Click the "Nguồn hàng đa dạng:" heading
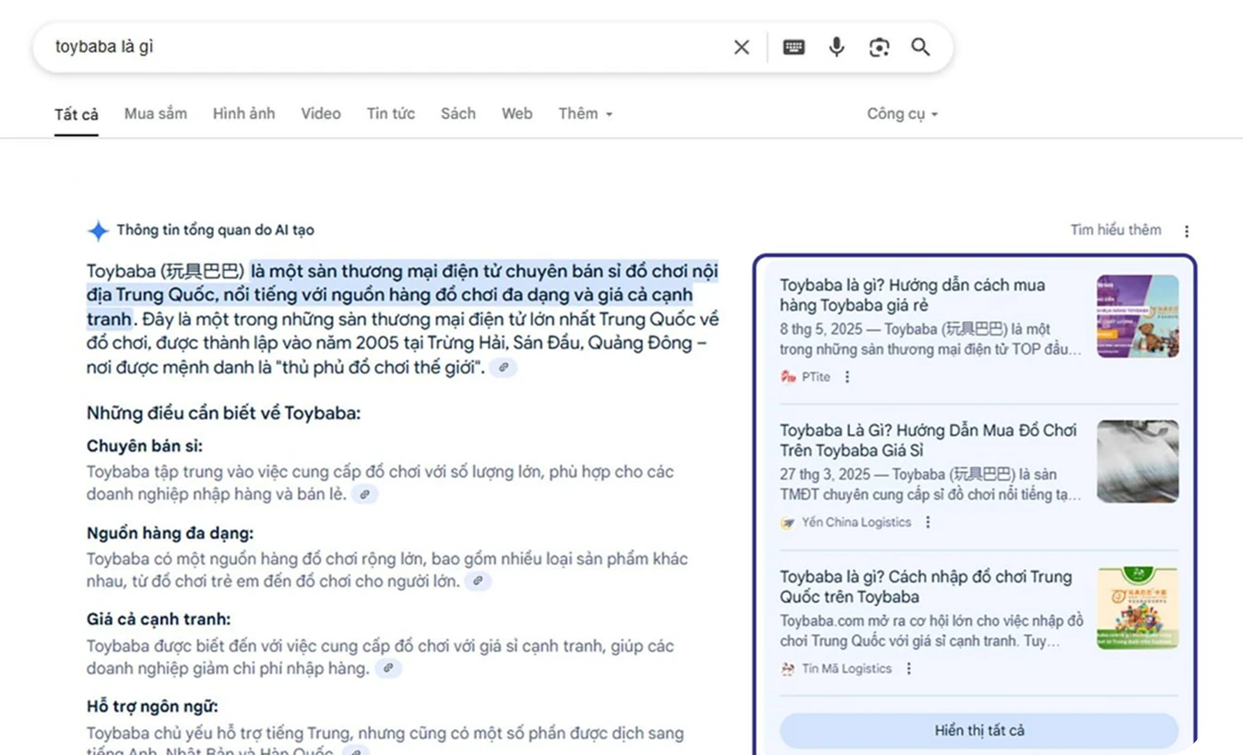1243x755 pixels. coord(170,533)
